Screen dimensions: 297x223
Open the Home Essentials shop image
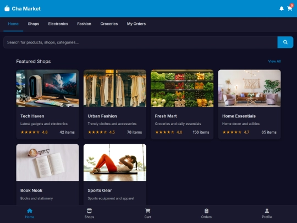[249, 88]
